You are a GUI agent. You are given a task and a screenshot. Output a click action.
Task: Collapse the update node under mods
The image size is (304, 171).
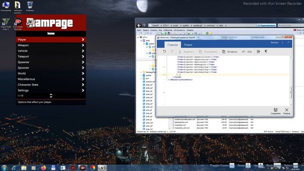(144, 44)
